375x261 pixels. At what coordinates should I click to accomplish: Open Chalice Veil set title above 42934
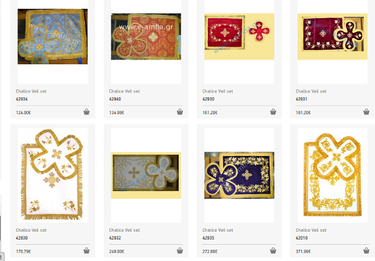pos(31,91)
